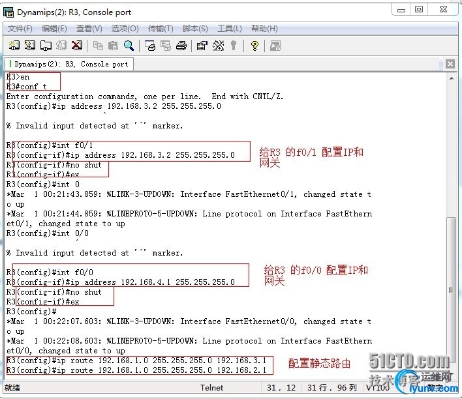462x399 pixels.
Task: Click the application icon in title bar
Action: pos(8,12)
